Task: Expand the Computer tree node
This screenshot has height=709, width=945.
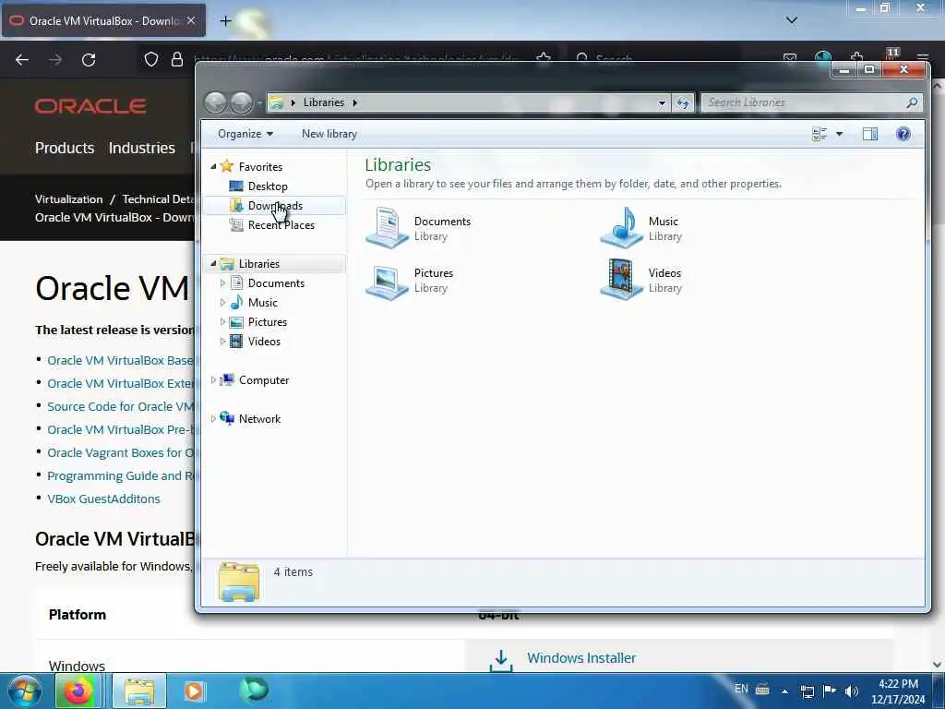Action: click(213, 379)
